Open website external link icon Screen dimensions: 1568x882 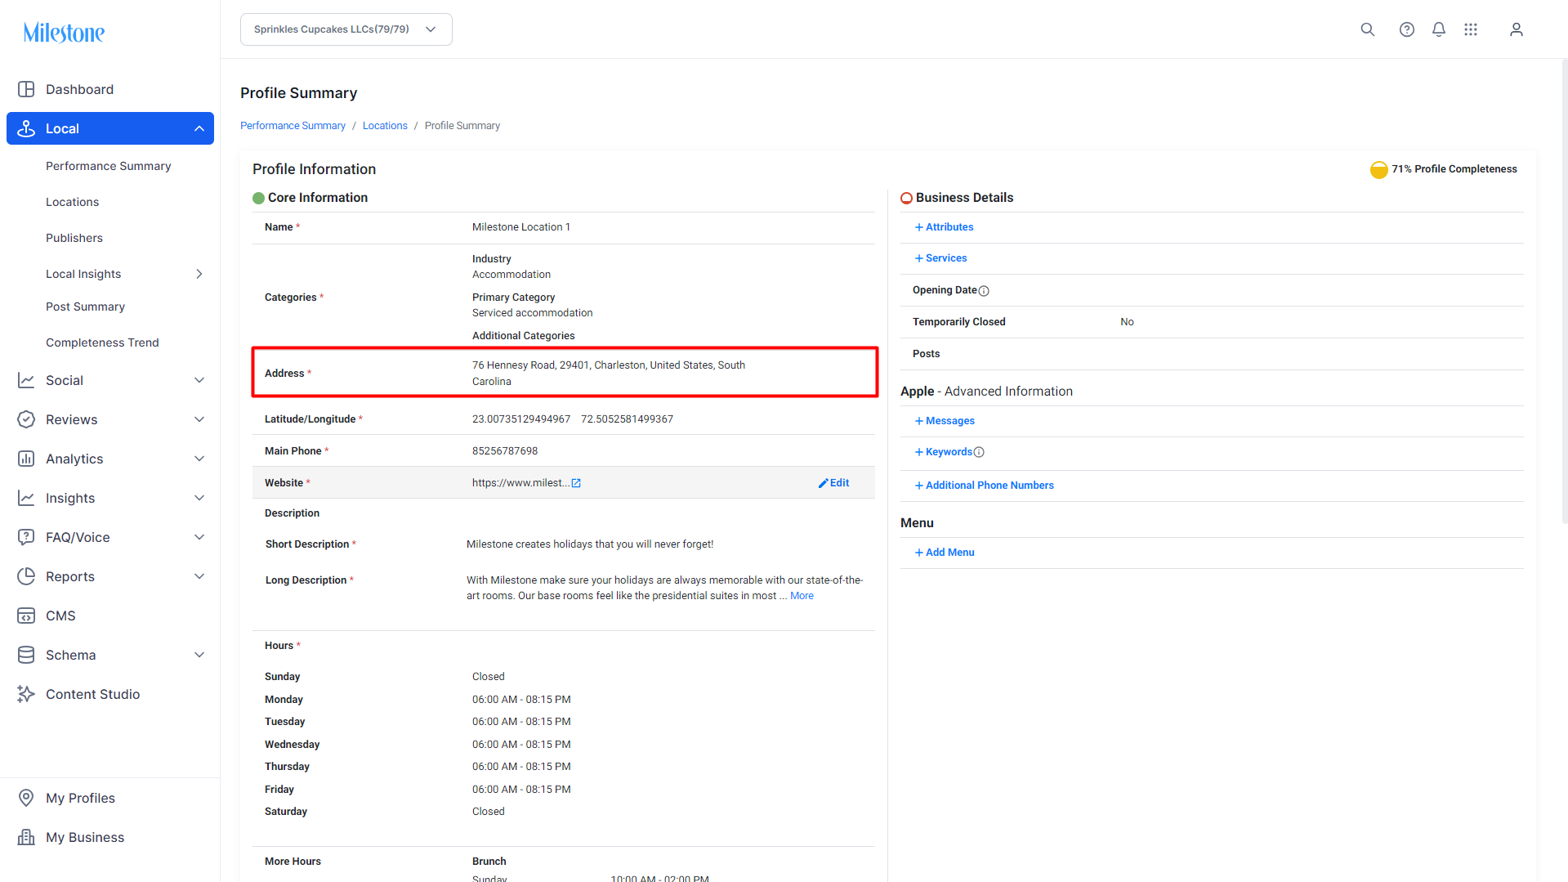click(x=576, y=483)
